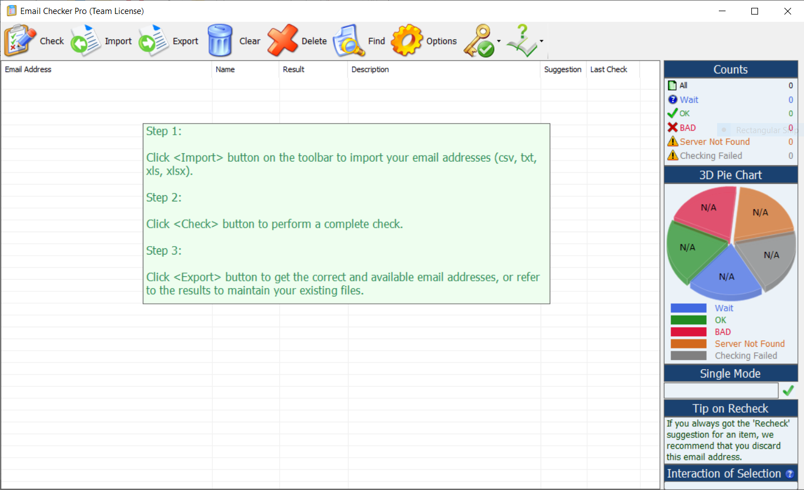This screenshot has width=804, height=490.
Task: Click the Find toolbar label
Action: 377,41
